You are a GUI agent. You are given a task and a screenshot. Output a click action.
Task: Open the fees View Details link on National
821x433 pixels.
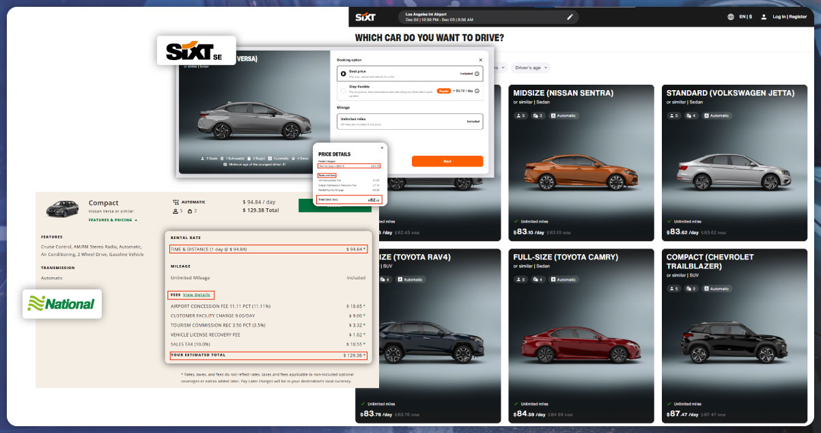[197, 295]
